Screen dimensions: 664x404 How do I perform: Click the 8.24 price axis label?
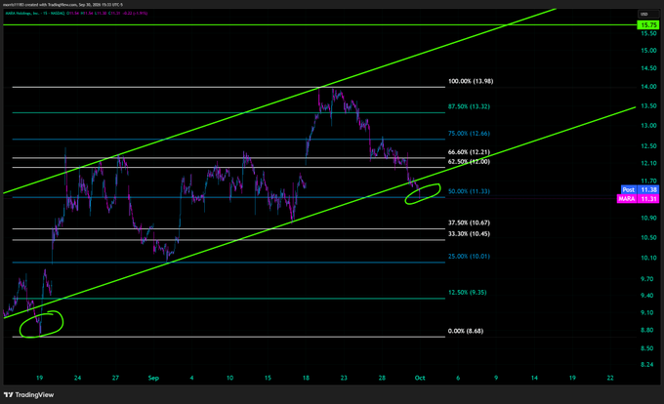pyautogui.click(x=646, y=365)
